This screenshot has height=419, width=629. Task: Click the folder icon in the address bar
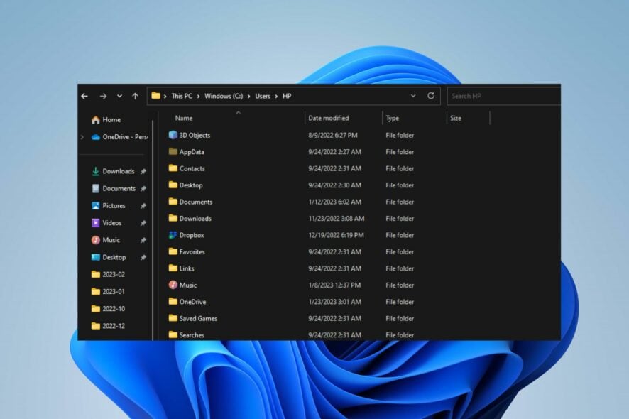155,96
